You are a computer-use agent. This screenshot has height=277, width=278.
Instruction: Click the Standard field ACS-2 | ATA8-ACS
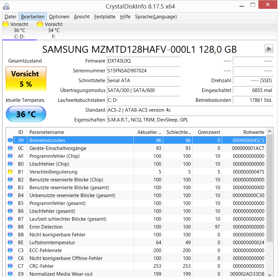(190, 110)
